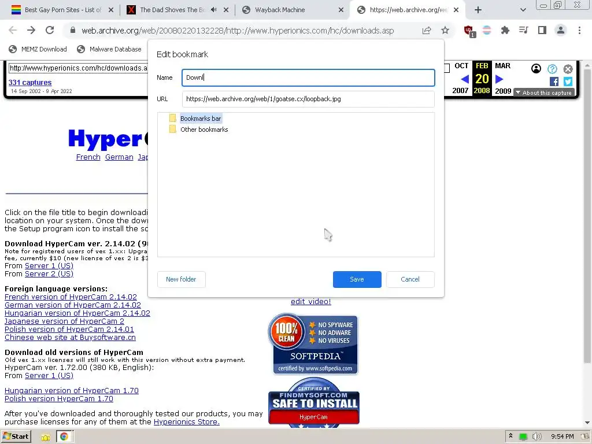The width and height of the screenshot is (592, 444).
Task: Show hidden tray icons arrow
Action: click(510, 436)
